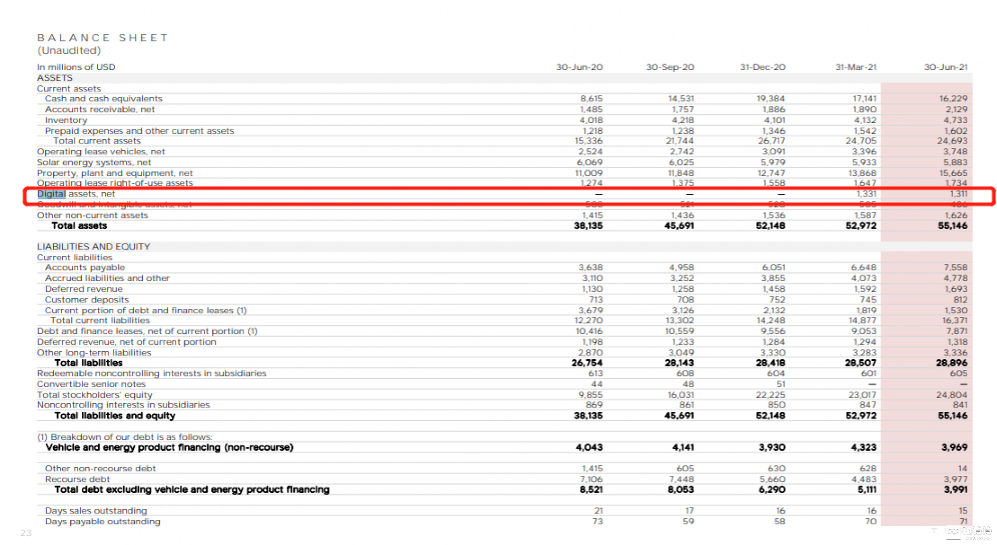Screen dimensions: 997x545
Task: Click Total liabilities row label
Action: pos(88,363)
